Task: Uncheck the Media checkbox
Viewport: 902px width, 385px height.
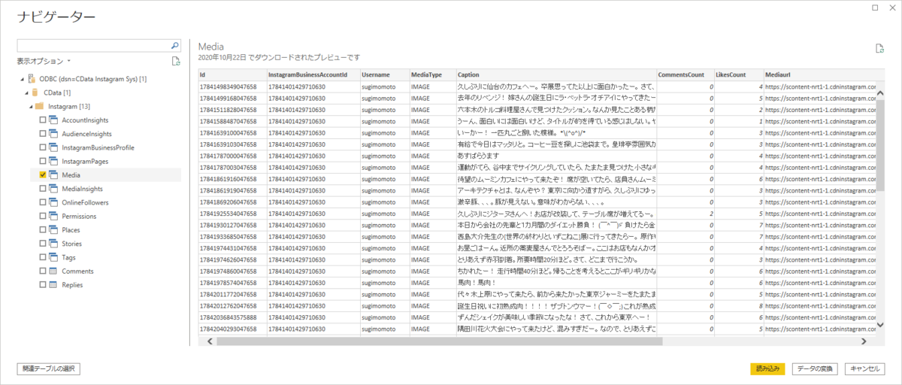Action: coord(42,175)
